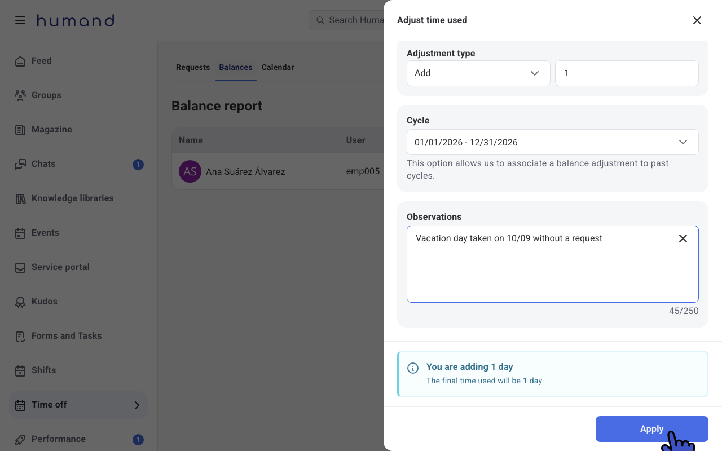Switch to the Requests tab
The height and width of the screenshot is (451, 722).
[193, 67]
